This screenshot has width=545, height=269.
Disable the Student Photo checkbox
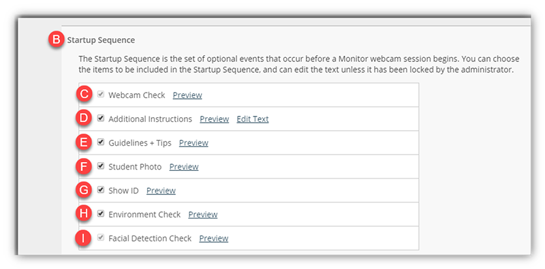(x=101, y=166)
